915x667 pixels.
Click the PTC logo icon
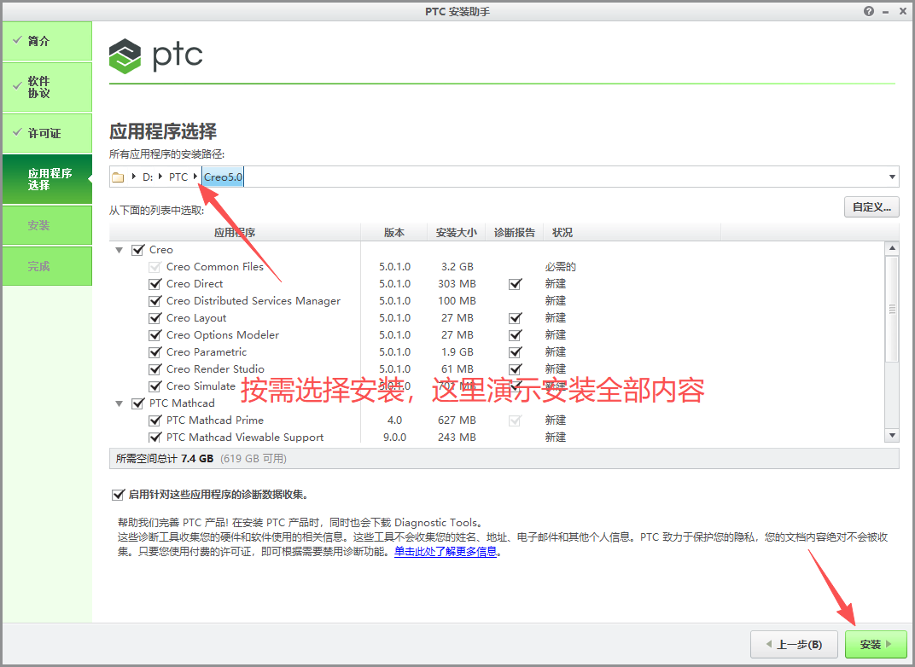click(125, 56)
